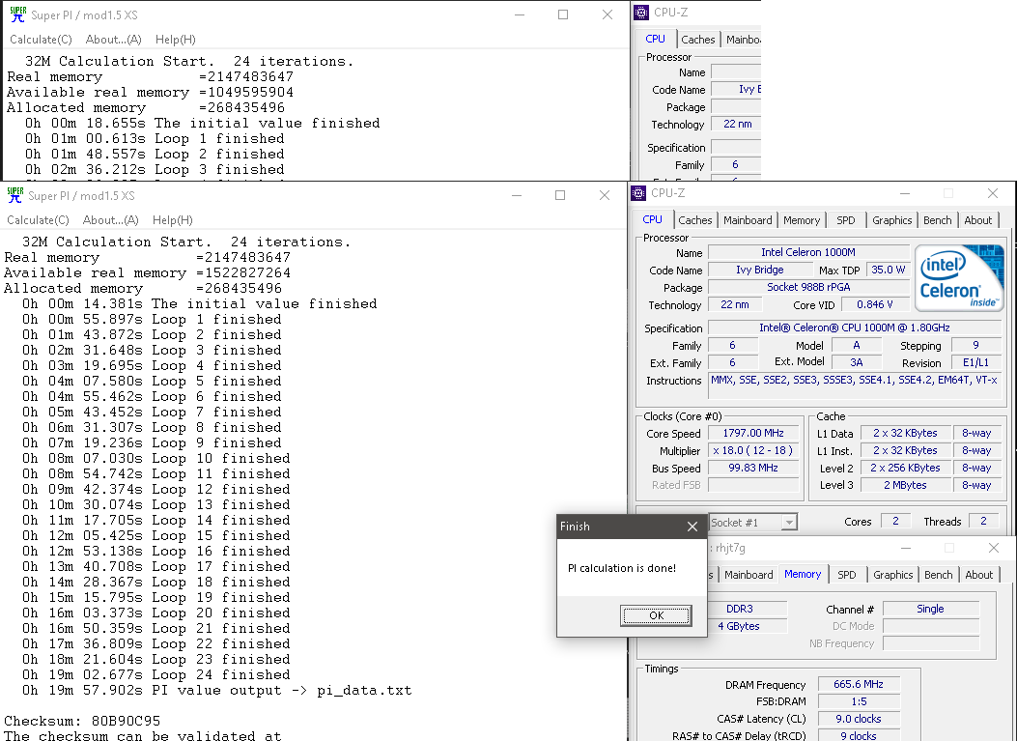
Task: Click the Max TDP 35.0 W value
Action: (x=888, y=270)
